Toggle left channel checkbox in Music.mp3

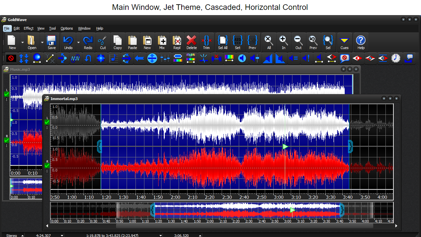tap(6, 94)
